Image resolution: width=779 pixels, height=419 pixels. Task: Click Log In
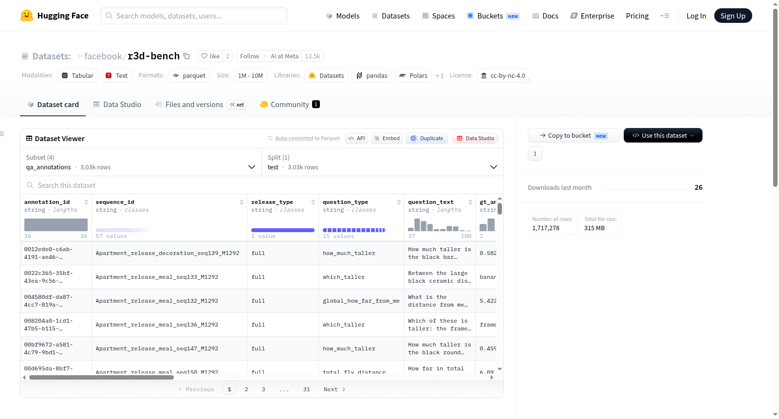(x=696, y=16)
